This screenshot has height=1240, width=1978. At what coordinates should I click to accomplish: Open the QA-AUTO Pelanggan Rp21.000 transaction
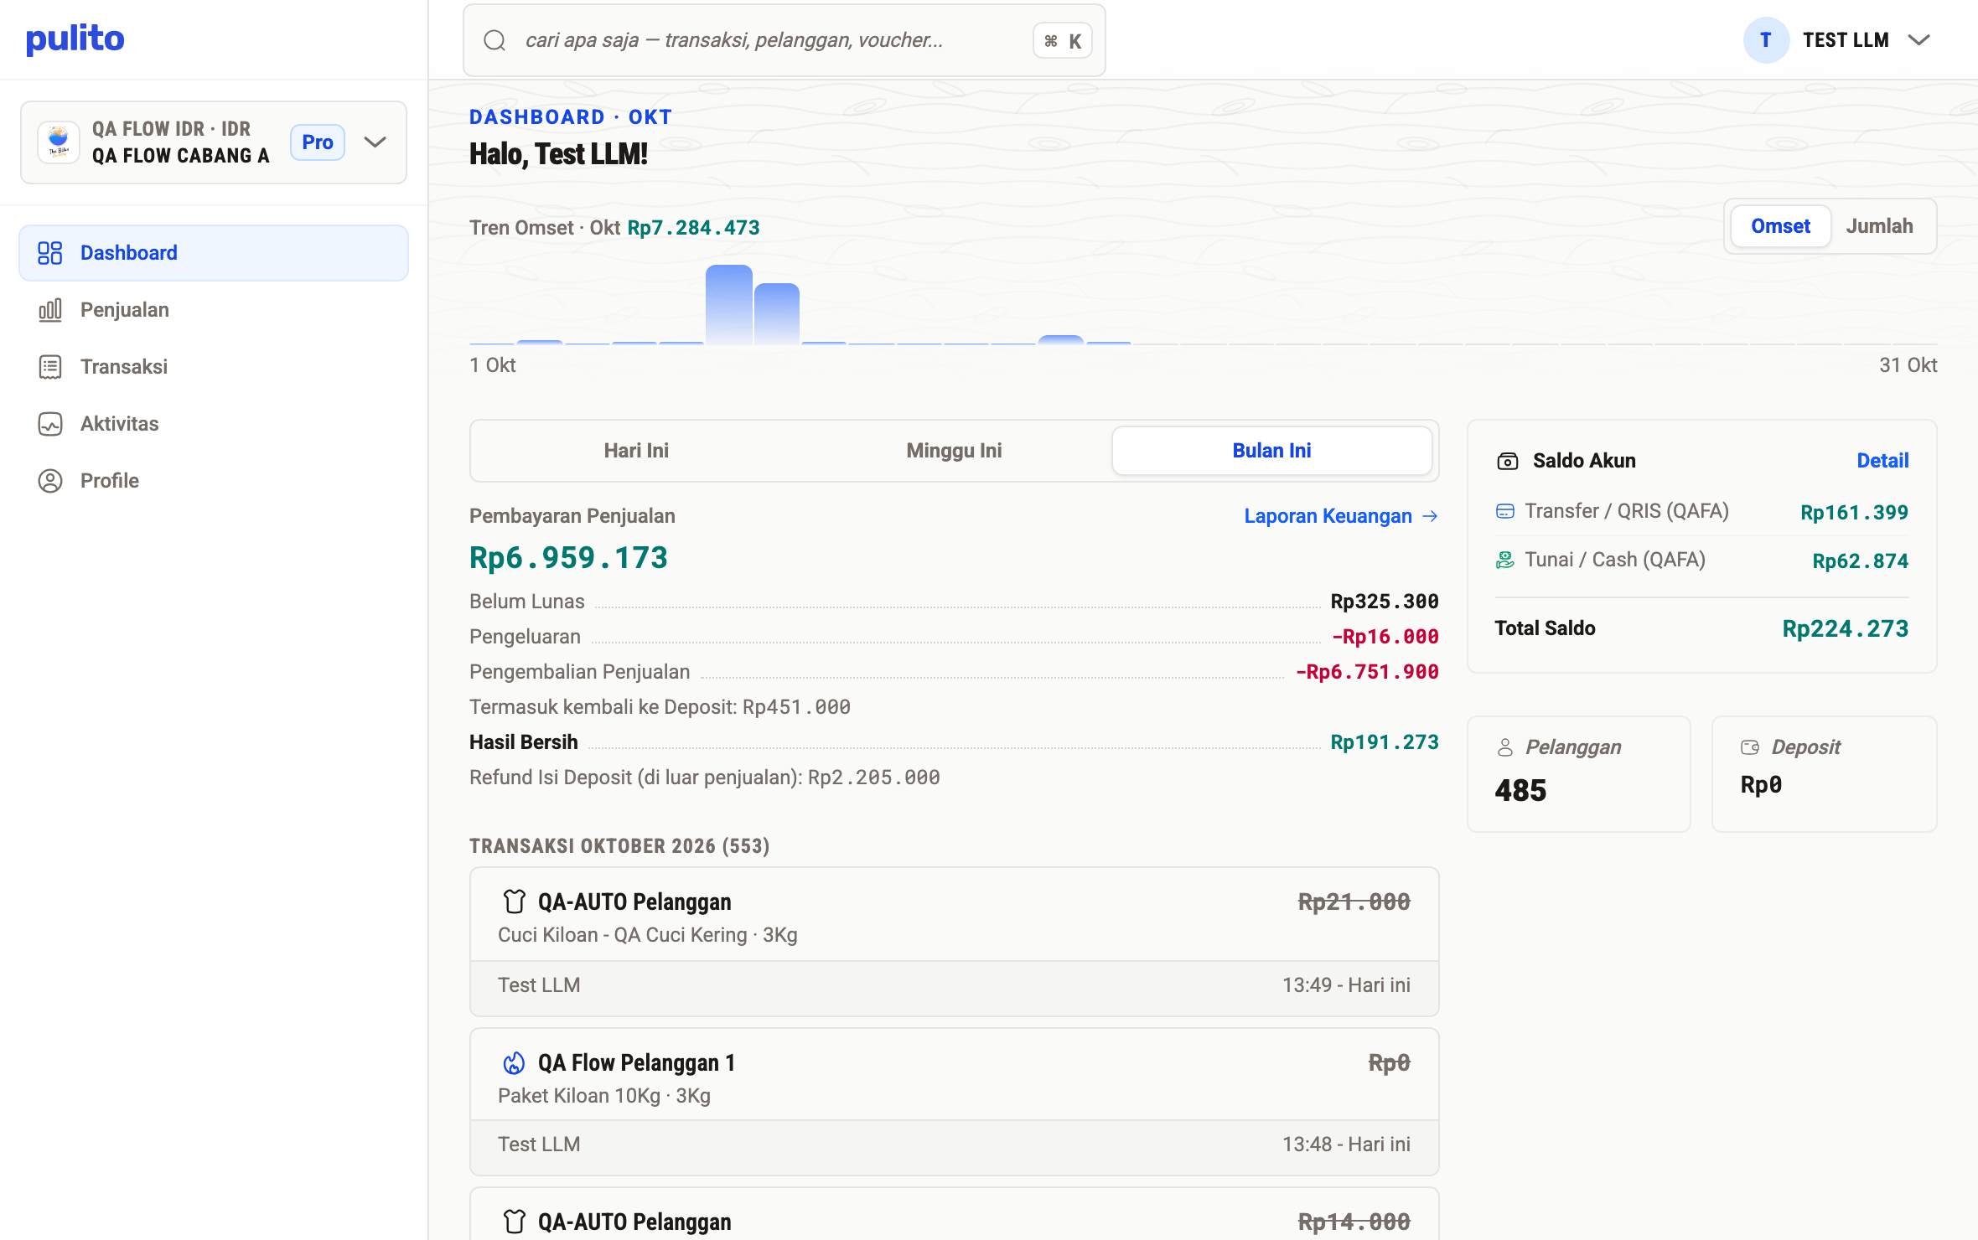[954, 942]
